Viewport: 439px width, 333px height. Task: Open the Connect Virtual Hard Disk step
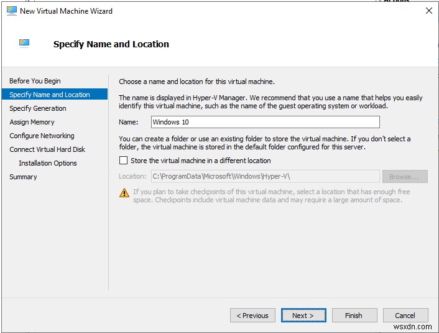(x=47, y=149)
